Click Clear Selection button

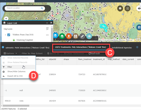click(x=74, y=53)
